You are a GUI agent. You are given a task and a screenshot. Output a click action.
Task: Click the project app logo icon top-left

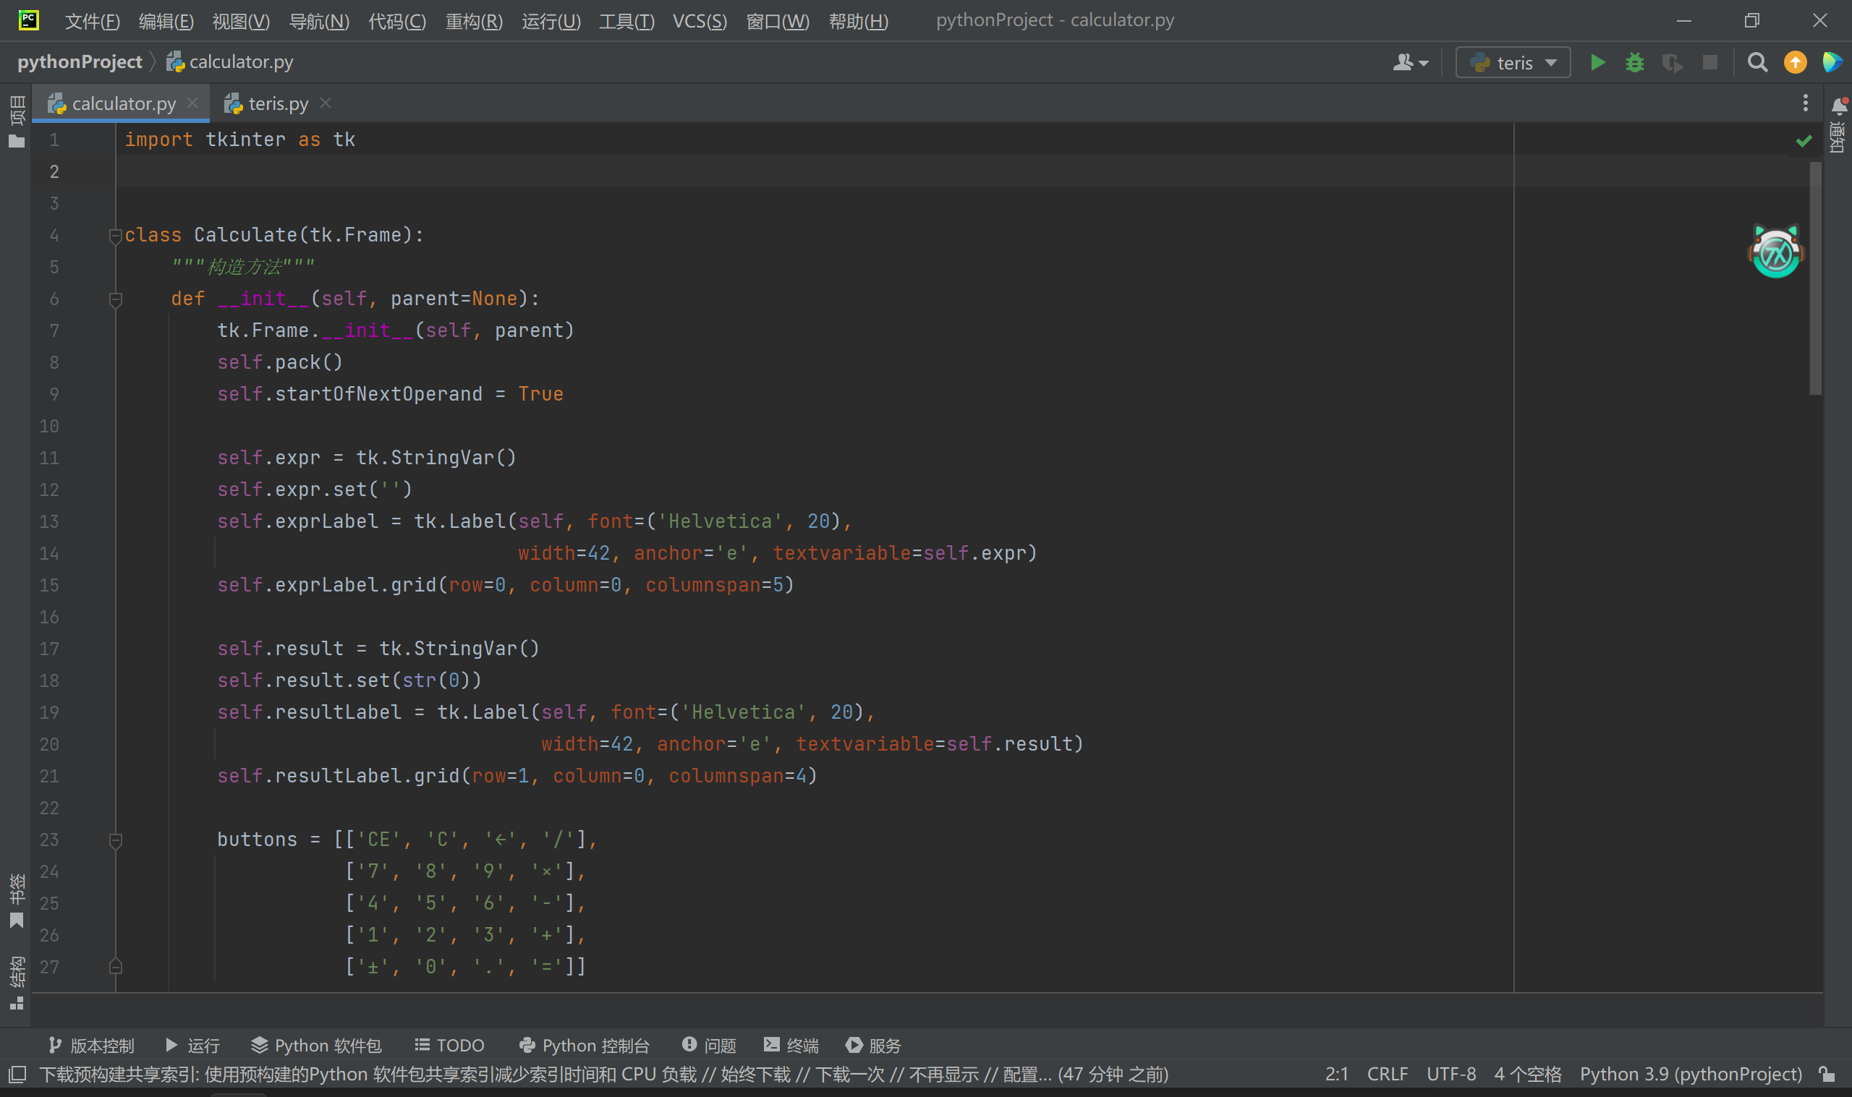(x=28, y=20)
